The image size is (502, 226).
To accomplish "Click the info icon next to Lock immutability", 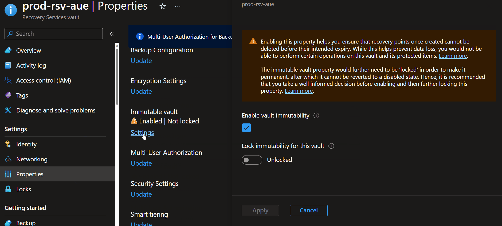I will [331, 146].
